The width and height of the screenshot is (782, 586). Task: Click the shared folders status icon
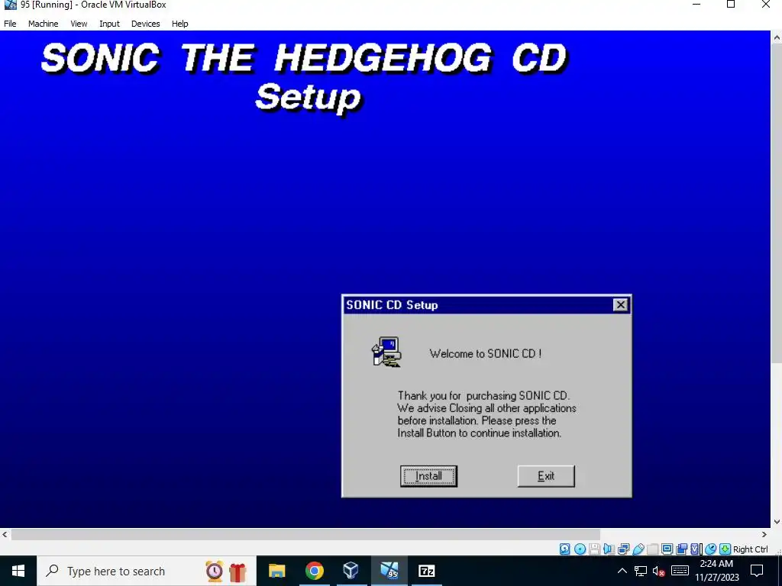coord(652,549)
